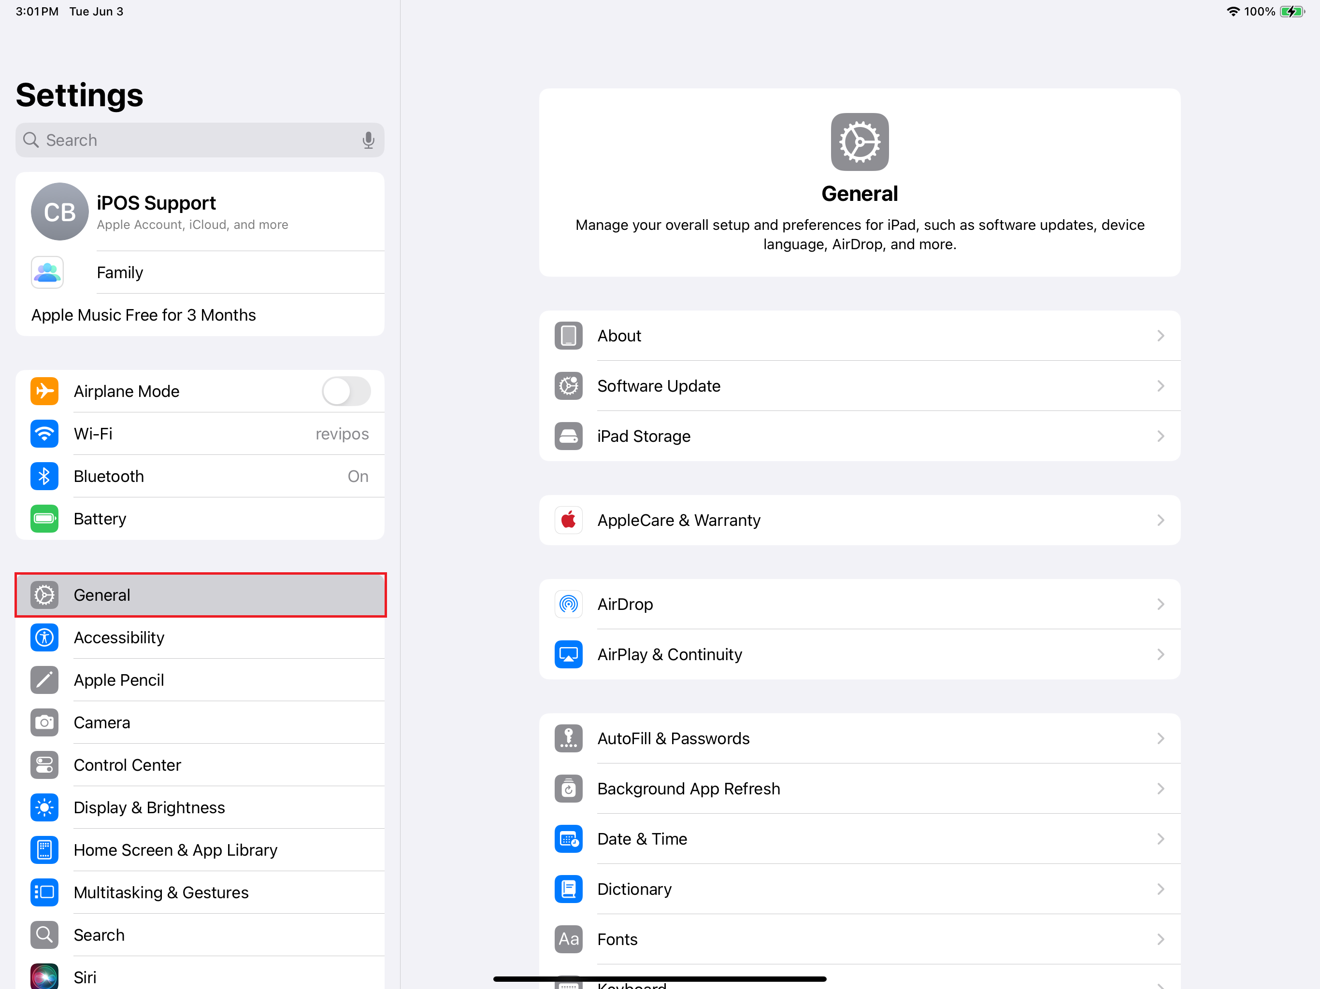1320x989 pixels.
Task: Tap the AutoFill & Passwords key icon
Action: coord(568,738)
